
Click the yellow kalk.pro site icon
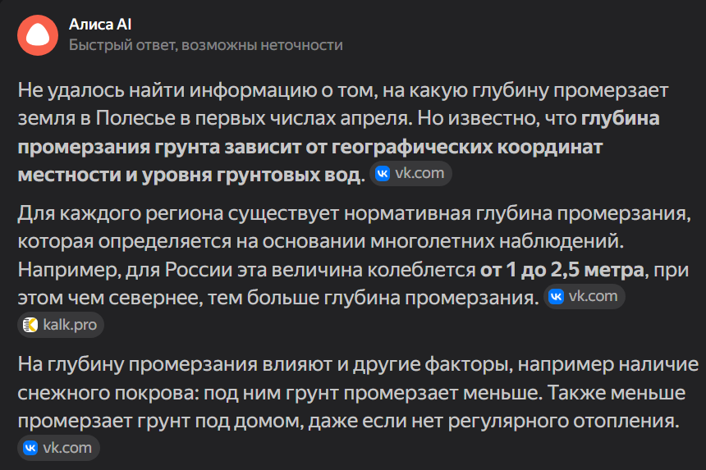pyautogui.click(x=30, y=325)
